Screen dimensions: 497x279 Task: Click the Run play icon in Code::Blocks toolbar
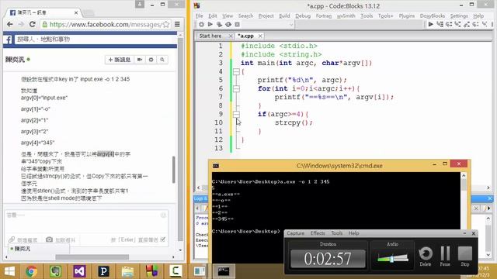[x=210, y=24]
